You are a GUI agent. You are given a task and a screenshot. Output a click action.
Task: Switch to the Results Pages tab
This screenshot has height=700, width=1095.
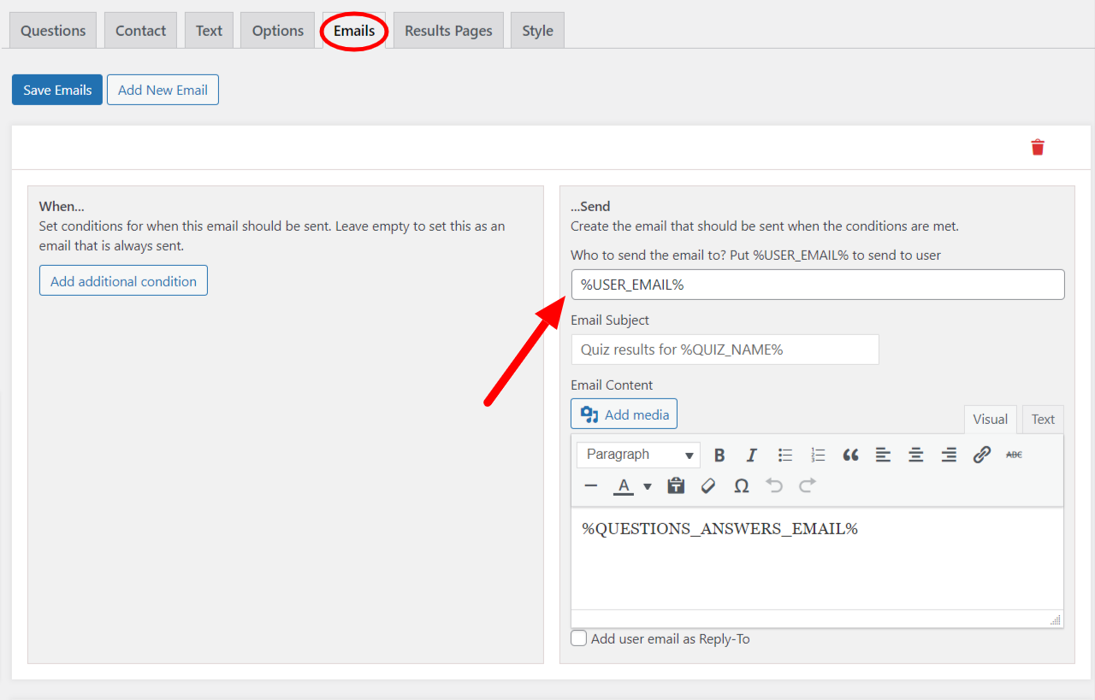click(447, 30)
